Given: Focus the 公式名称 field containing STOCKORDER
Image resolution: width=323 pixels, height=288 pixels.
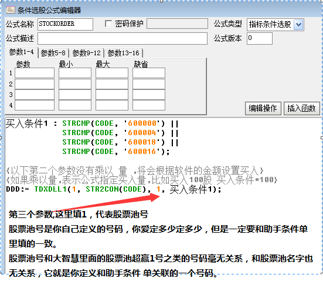Looking at the screenshot, I should (x=65, y=24).
